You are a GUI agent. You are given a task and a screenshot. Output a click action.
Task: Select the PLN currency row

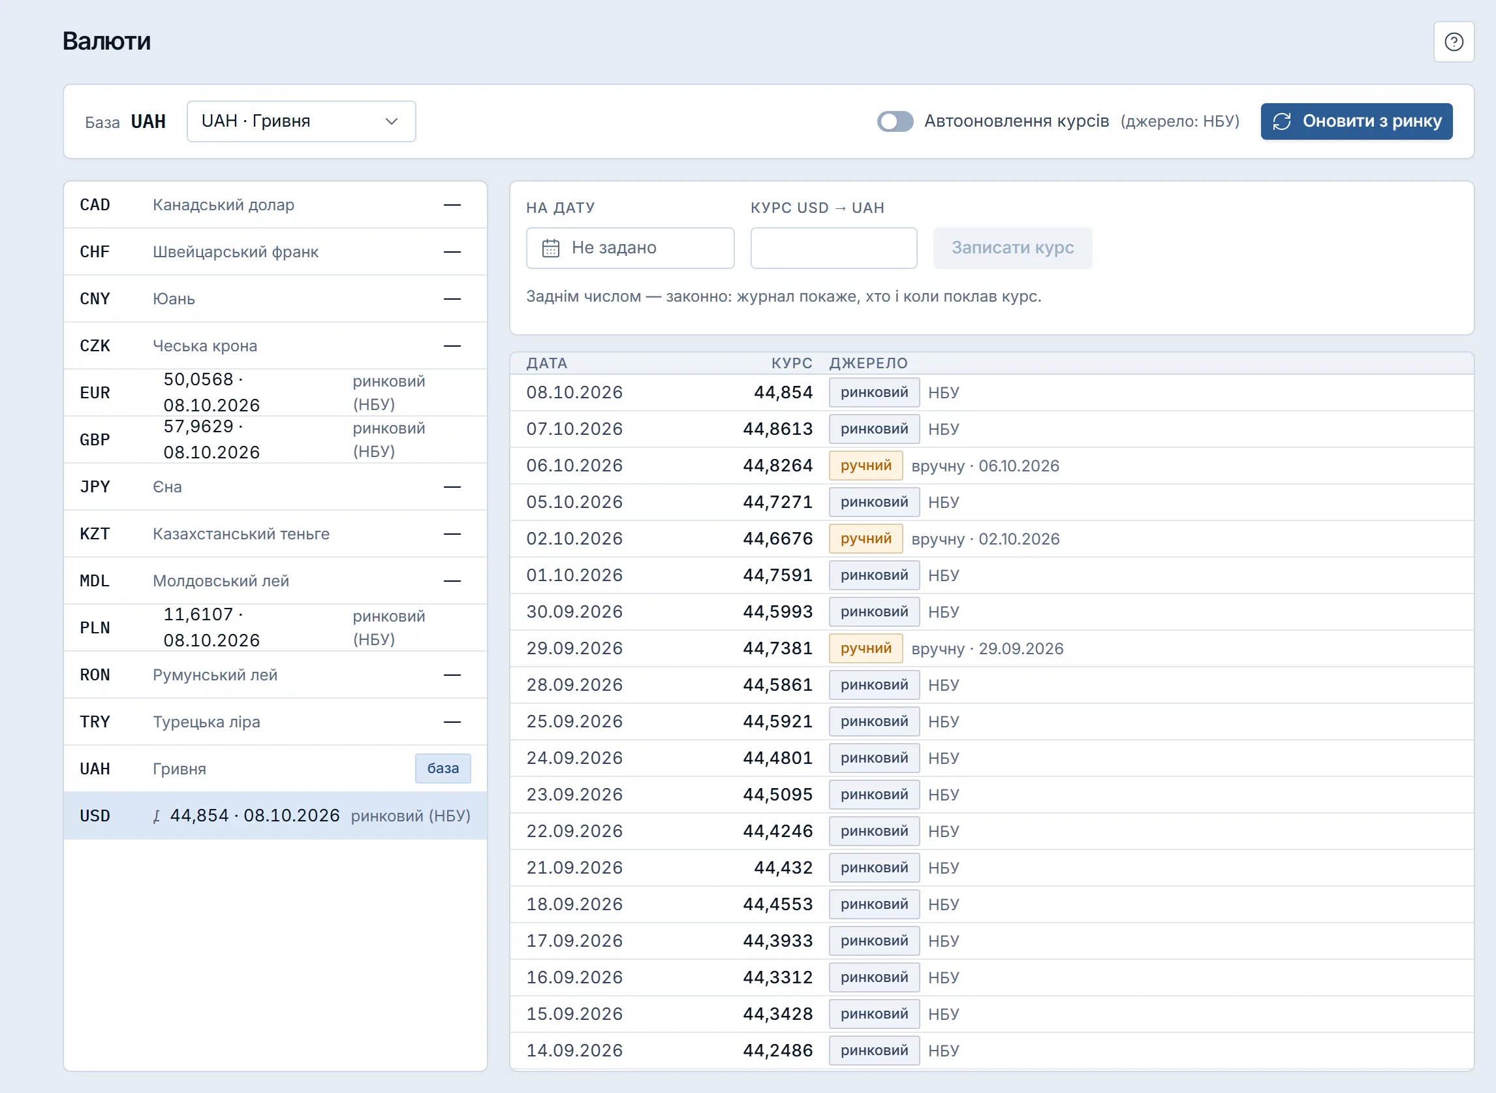(x=275, y=628)
